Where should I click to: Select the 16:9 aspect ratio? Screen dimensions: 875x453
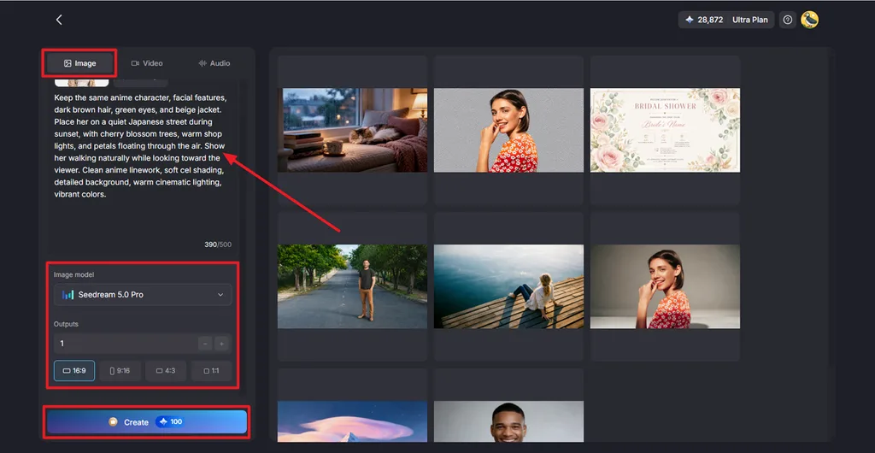pos(74,370)
